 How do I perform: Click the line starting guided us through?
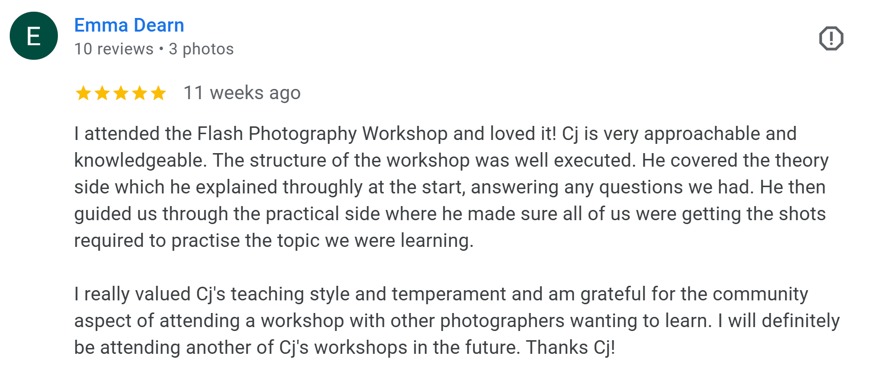pyautogui.click(x=450, y=214)
